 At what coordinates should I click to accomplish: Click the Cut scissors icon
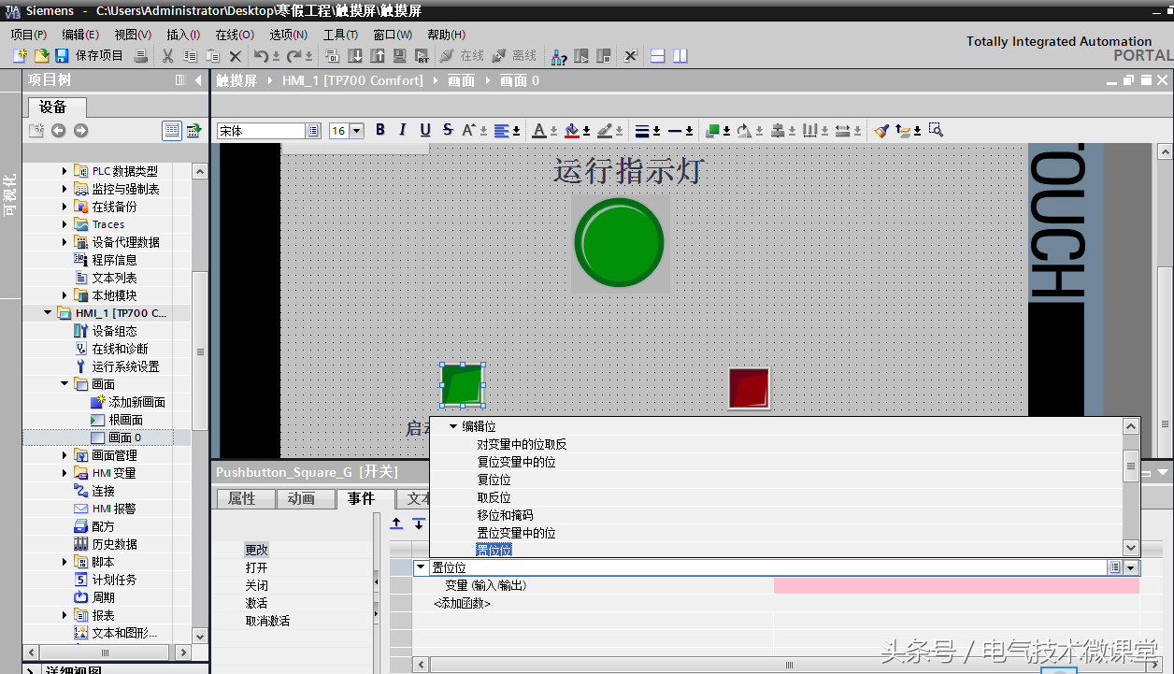tap(167, 56)
